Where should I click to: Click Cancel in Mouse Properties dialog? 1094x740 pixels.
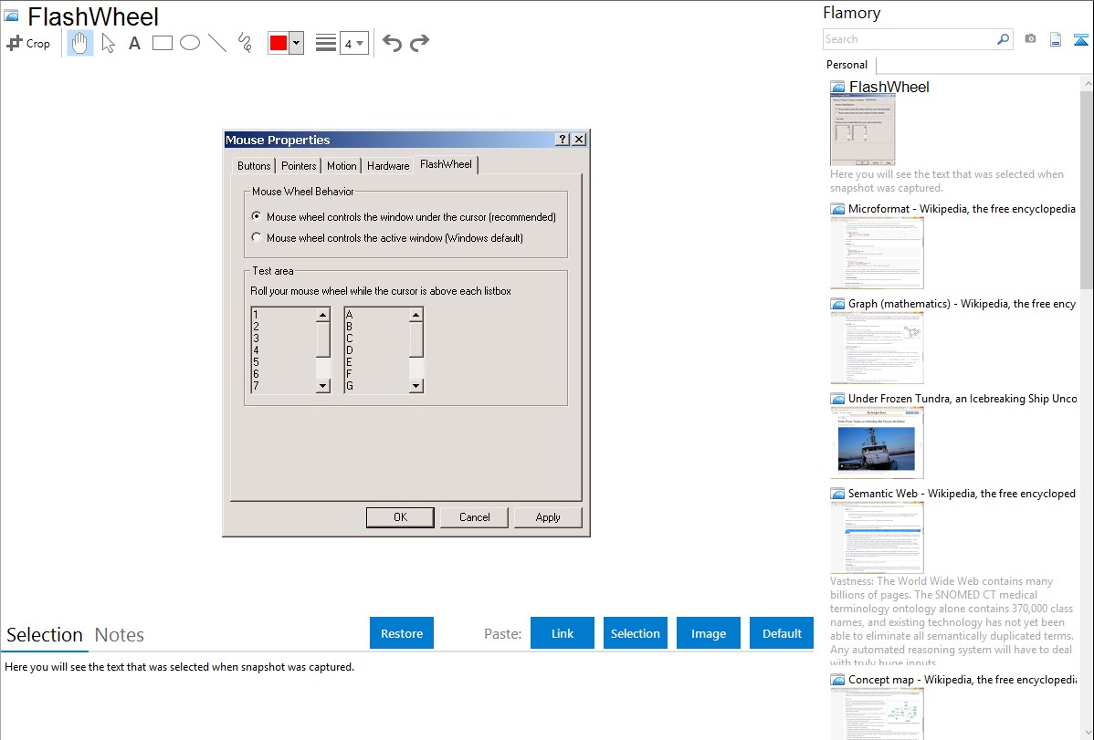point(475,516)
